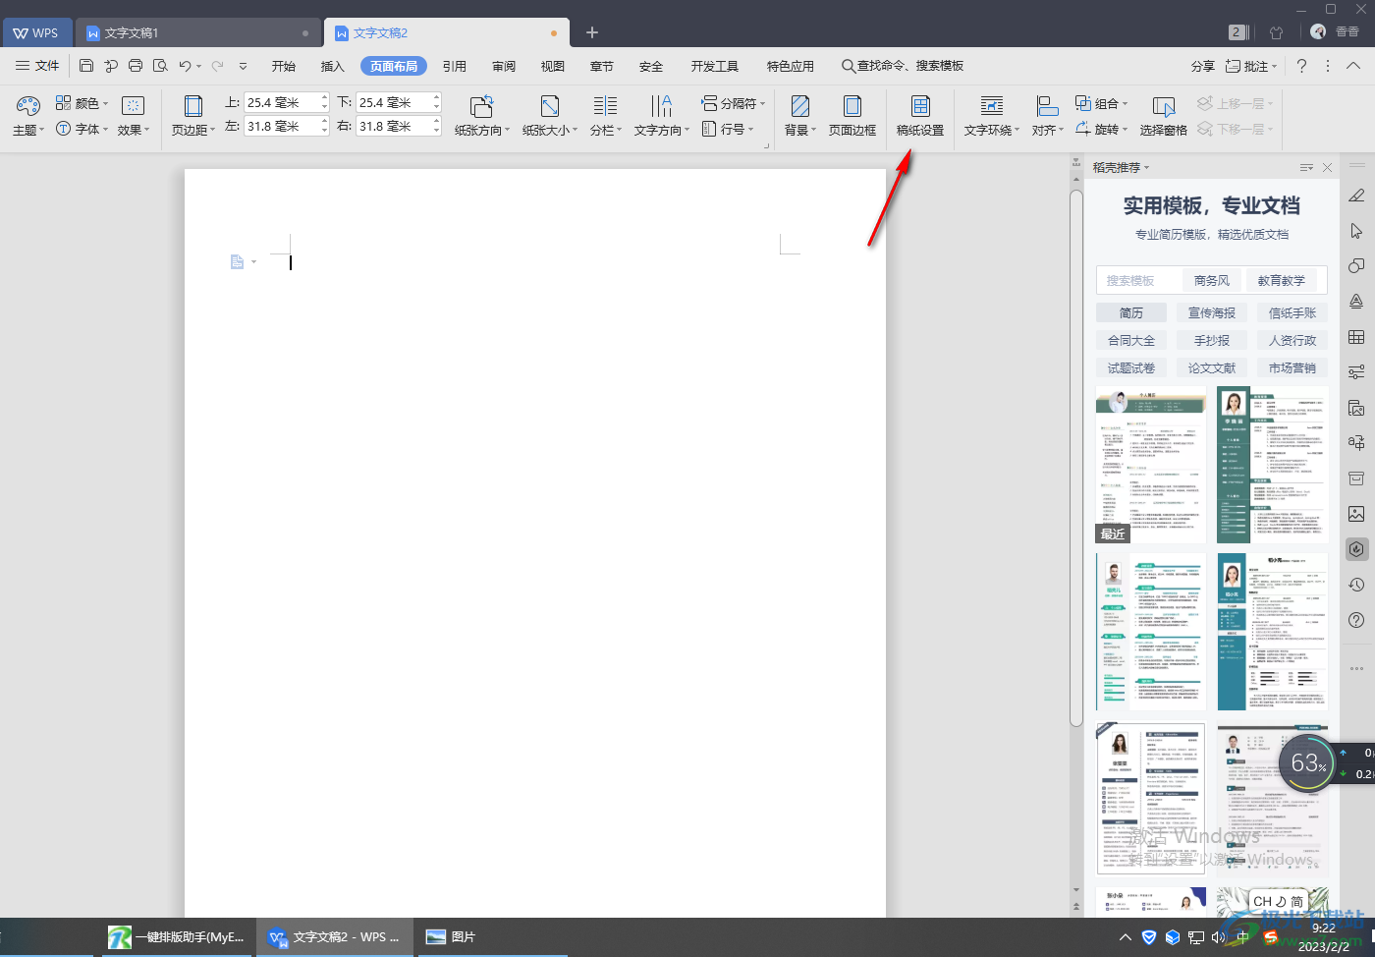Open 文字环绕 text wrap options

coord(992,116)
